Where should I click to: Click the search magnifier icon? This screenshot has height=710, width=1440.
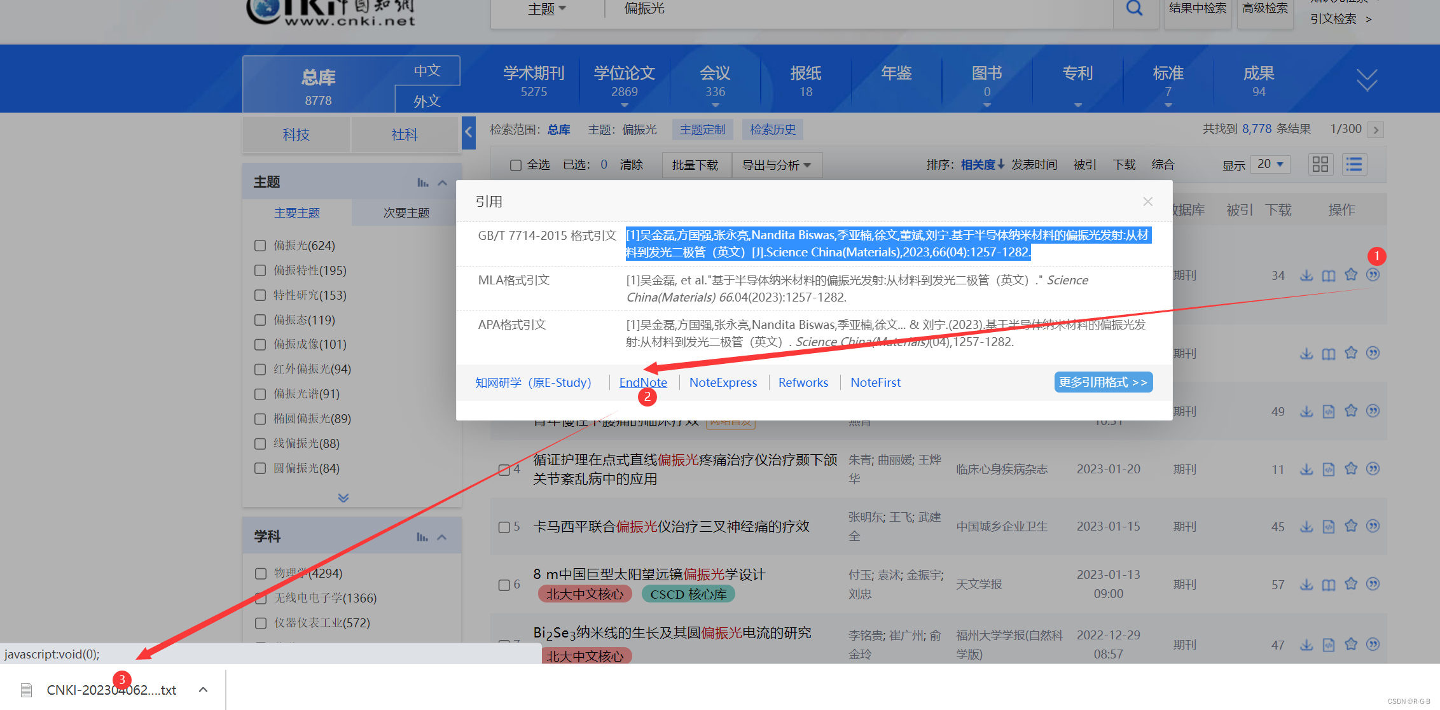[x=1134, y=8]
